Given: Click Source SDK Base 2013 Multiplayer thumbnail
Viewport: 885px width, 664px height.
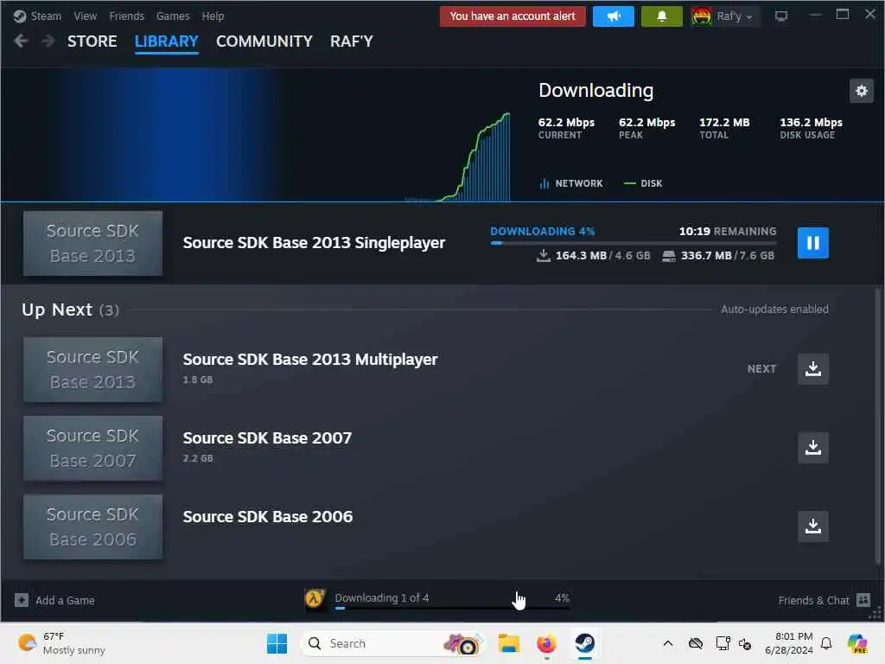Looking at the screenshot, I should click(92, 370).
